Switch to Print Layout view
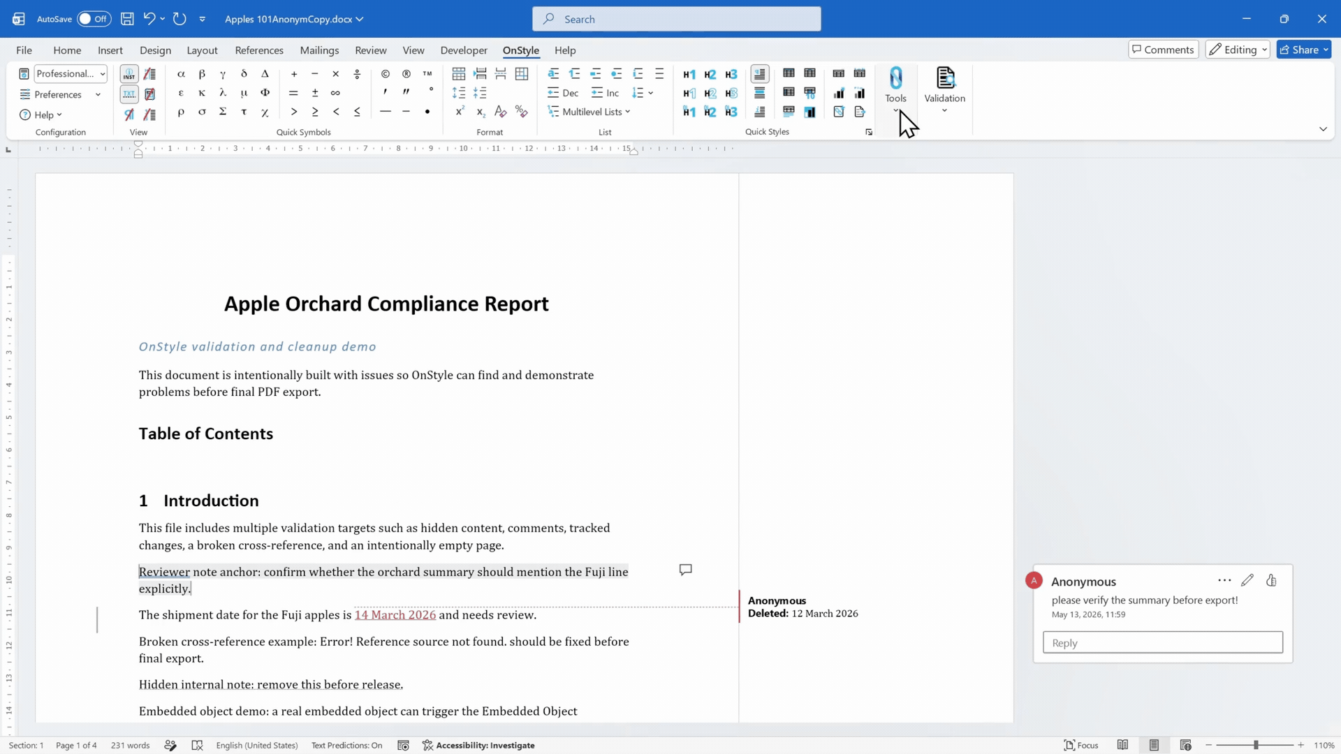Viewport: 1341px width, 754px height. [1154, 745]
